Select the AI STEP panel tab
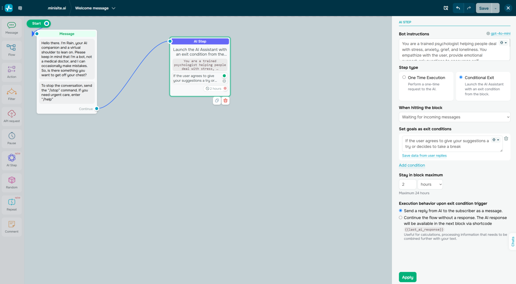 click(x=405, y=22)
